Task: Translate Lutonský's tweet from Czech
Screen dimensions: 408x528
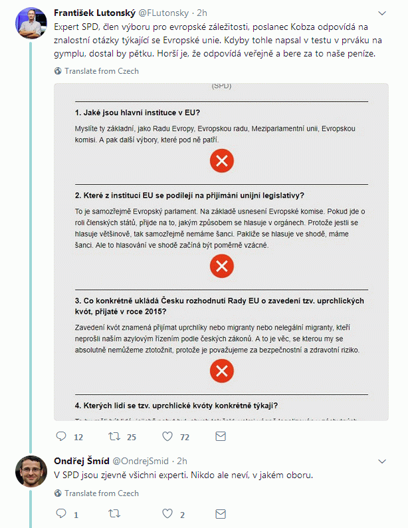Action: [97, 71]
